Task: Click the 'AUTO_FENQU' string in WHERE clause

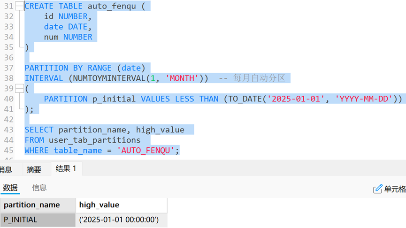Action: (x=148, y=151)
